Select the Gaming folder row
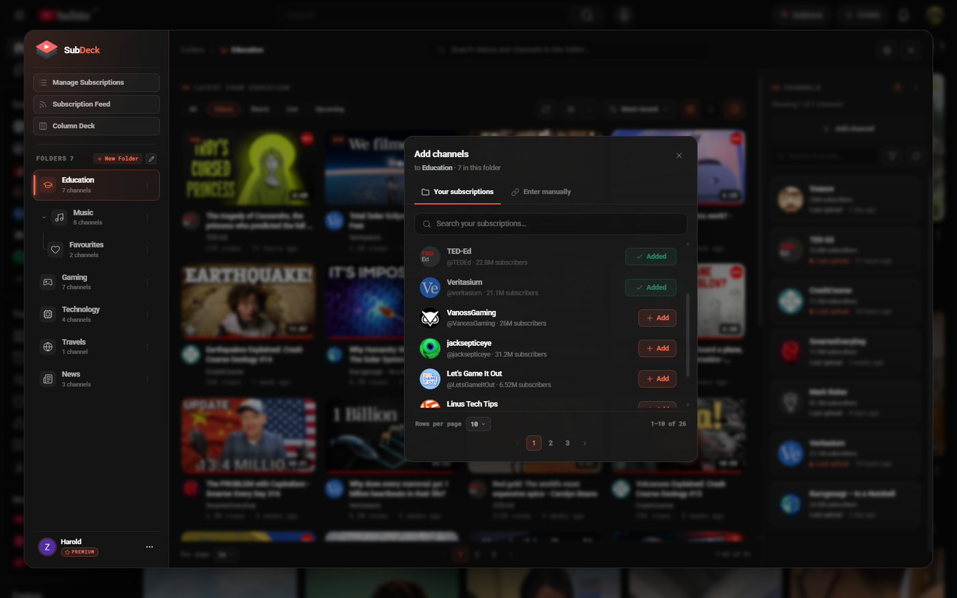The width and height of the screenshot is (957, 598). pyautogui.click(x=96, y=282)
